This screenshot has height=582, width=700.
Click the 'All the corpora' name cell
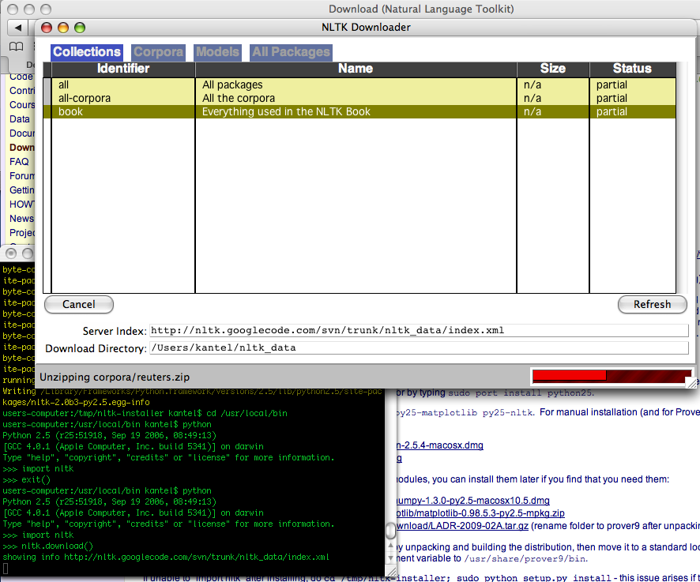click(x=239, y=98)
